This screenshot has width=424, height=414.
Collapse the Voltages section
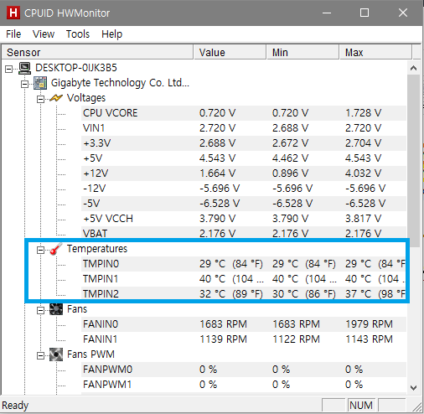pos(40,99)
